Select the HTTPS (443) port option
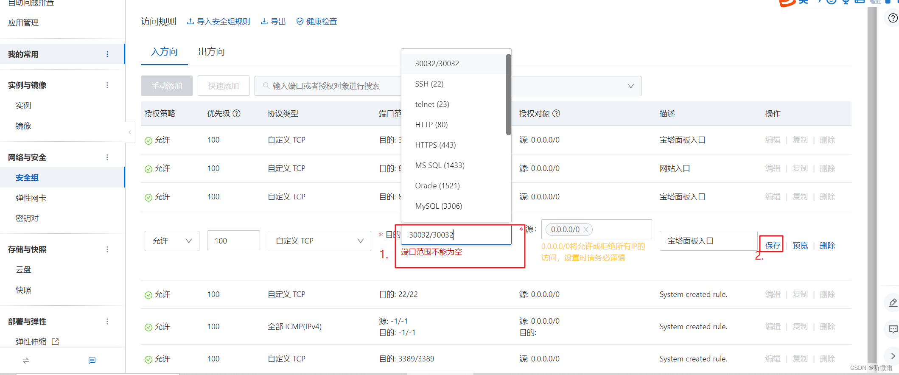This screenshot has height=375, width=899. coord(454,145)
